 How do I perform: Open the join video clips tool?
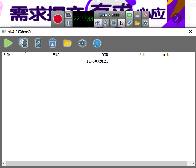click(38, 43)
